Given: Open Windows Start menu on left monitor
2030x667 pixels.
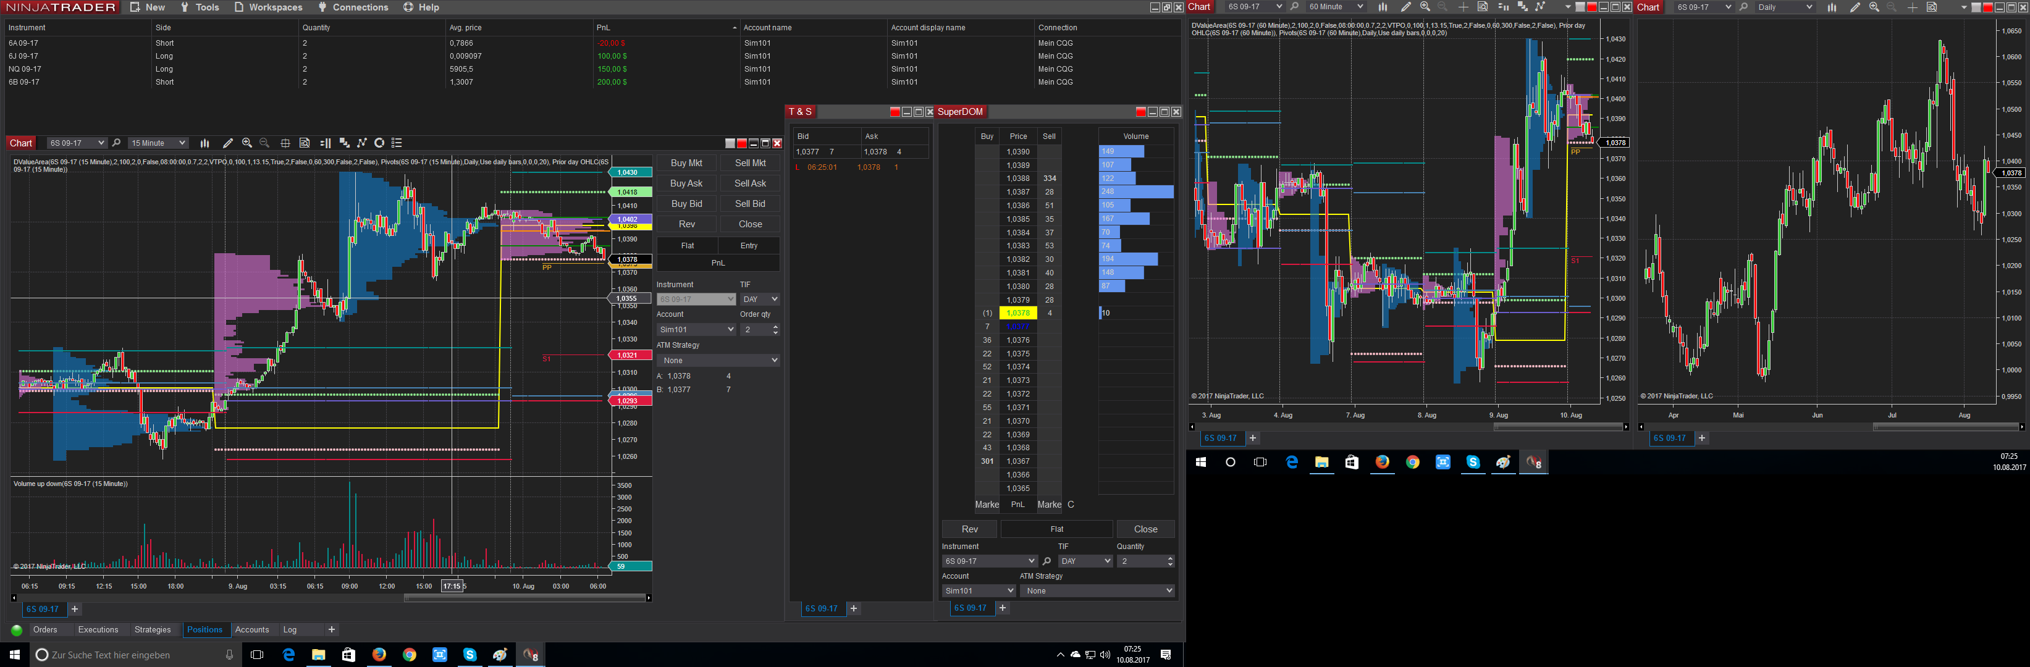Looking at the screenshot, I should 14,655.
